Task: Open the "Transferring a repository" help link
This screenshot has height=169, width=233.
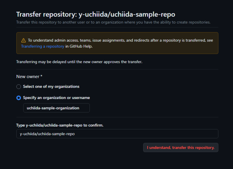Action: coord(42,46)
